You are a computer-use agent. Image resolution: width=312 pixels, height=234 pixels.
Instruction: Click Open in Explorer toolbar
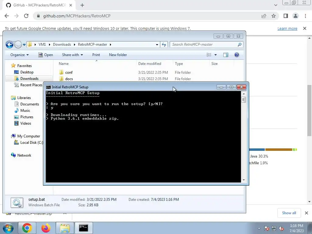46,55
